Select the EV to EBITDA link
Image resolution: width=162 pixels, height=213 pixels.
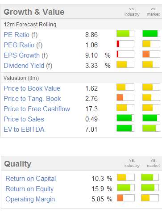point(24,129)
